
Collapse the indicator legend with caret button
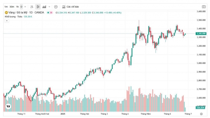(7, 21)
